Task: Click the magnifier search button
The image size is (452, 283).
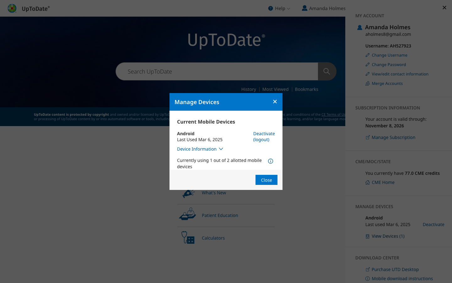Action: (327, 71)
